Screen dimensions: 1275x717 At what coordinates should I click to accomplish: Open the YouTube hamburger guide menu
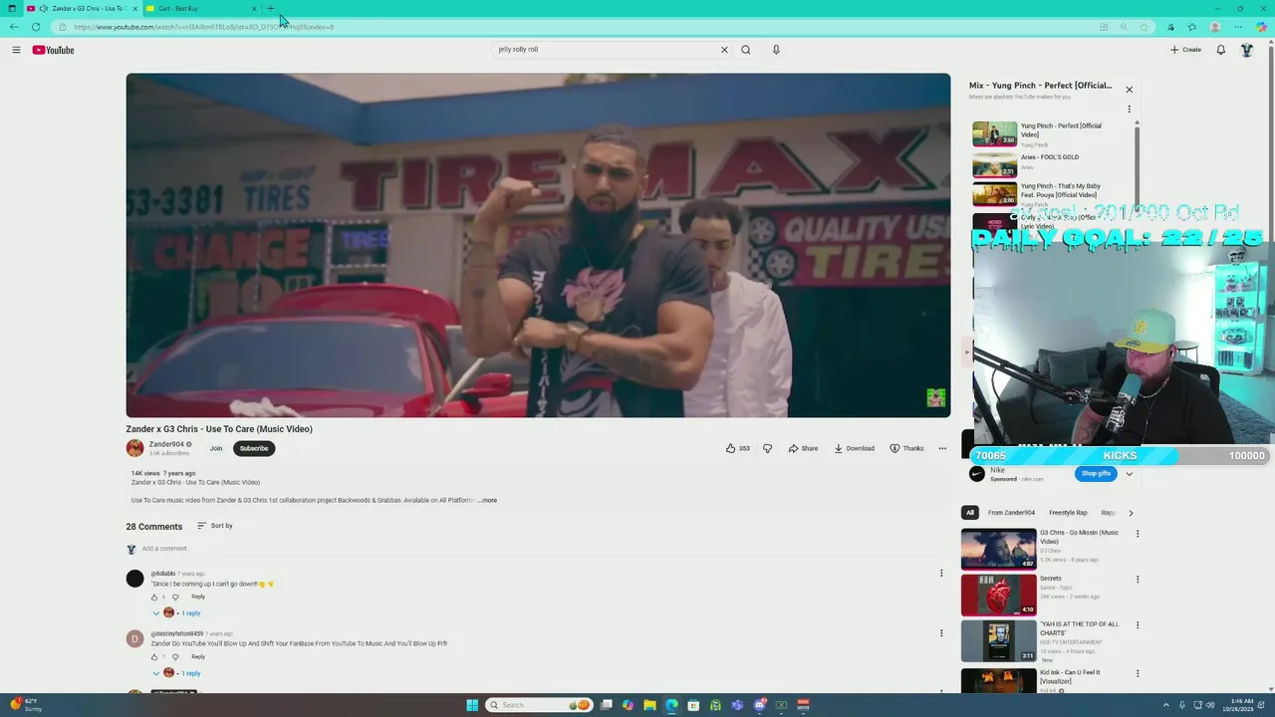click(16, 50)
